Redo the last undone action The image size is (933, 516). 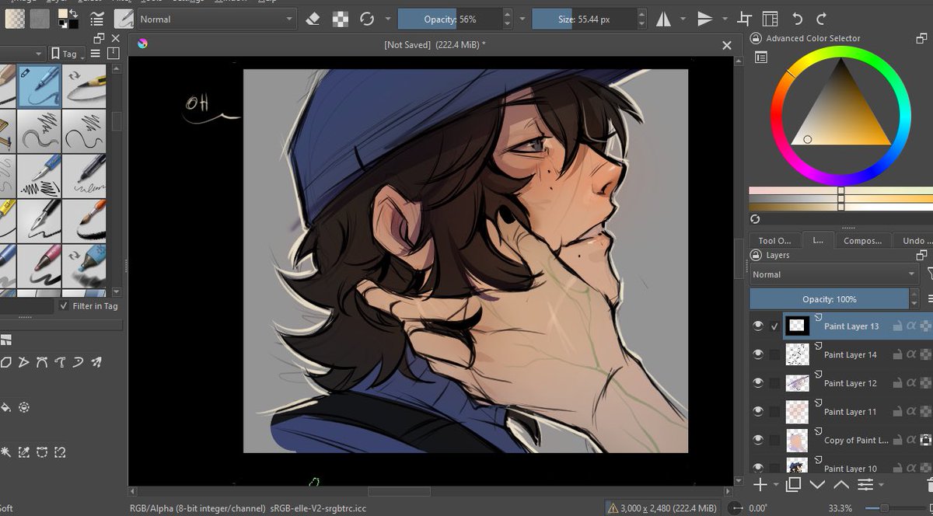coord(821,19)
